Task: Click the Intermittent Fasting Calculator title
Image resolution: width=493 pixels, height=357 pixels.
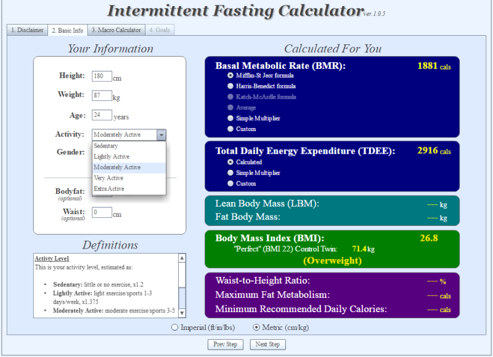Action: 236,10
